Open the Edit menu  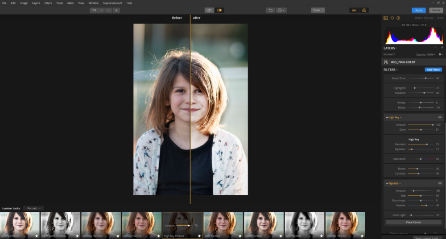[13, 3]
